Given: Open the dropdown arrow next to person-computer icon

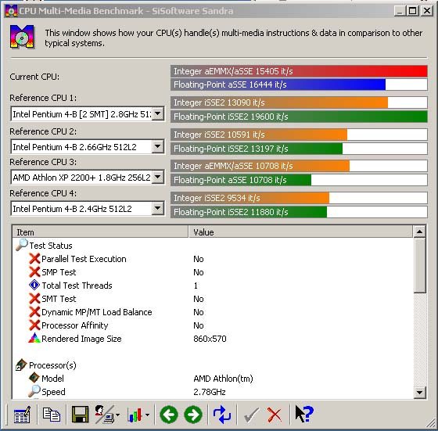Looking at the screenshot, I should point(117,415).
